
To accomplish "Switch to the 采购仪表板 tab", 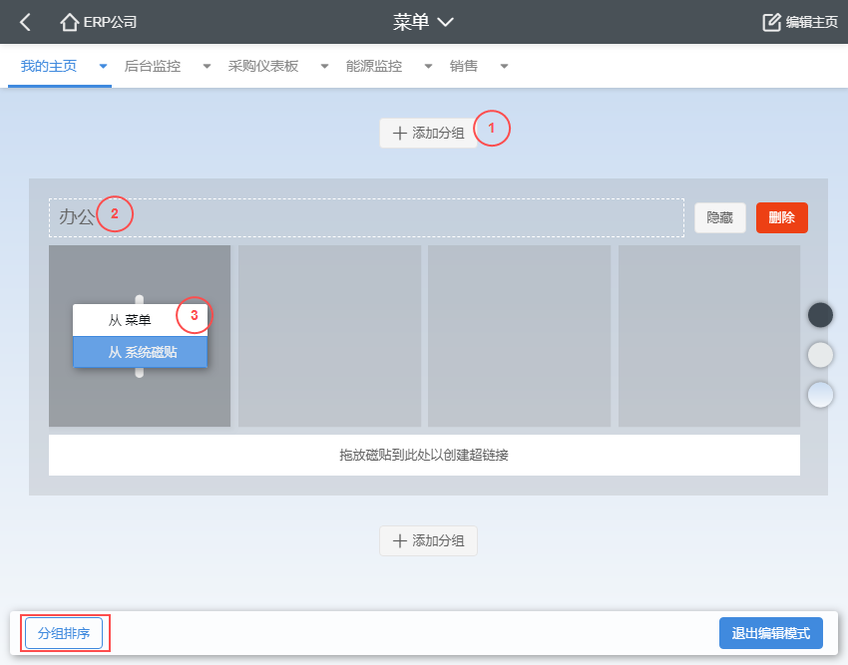I will point(263,67).
